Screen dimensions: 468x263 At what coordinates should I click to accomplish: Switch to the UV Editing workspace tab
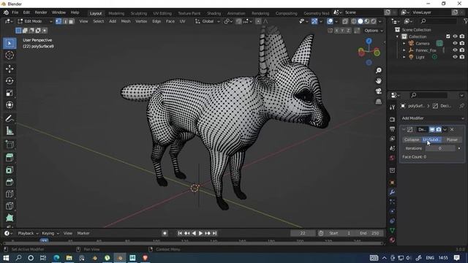tap(162, 13)
